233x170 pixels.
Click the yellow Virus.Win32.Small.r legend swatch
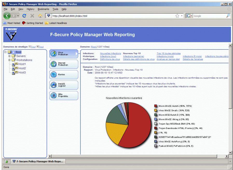(156, 110)
